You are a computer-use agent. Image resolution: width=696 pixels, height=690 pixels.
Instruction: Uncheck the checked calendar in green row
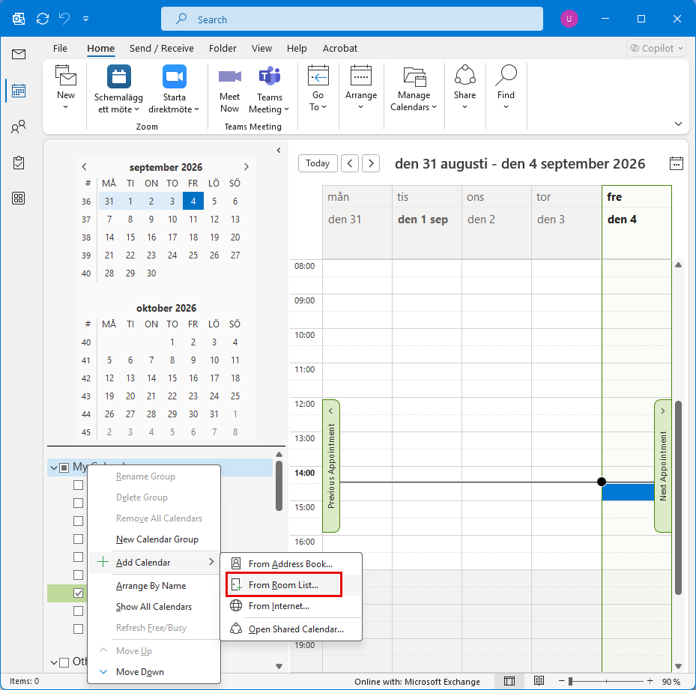(x=78, y=593)
